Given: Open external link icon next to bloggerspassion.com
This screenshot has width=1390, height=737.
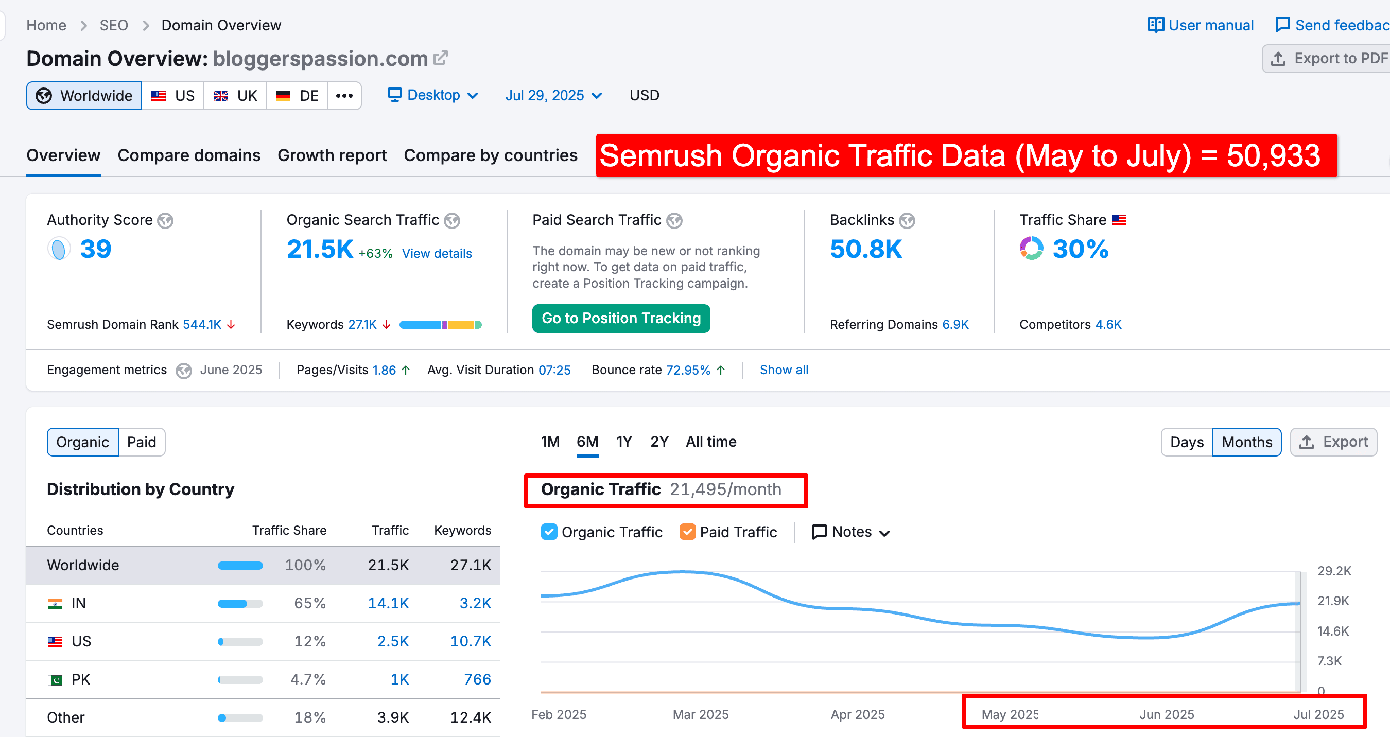Looking at the screenshot, I should pos(441,58).
